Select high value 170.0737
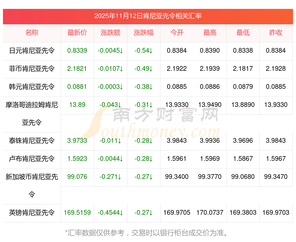 tap(210, 213)
